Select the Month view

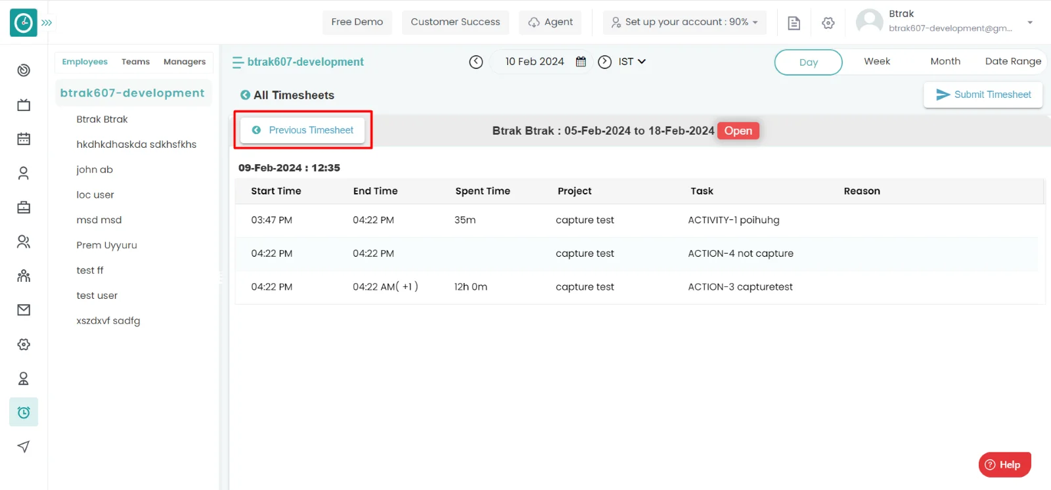coord(945,62)
